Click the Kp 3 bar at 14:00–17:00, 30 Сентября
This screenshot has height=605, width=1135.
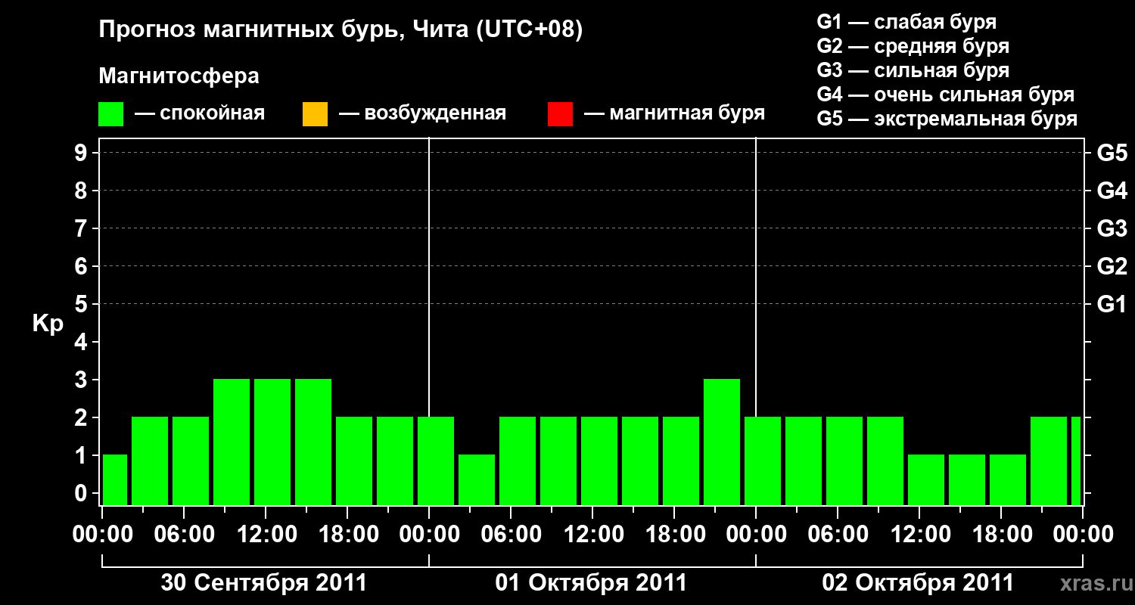313,442
